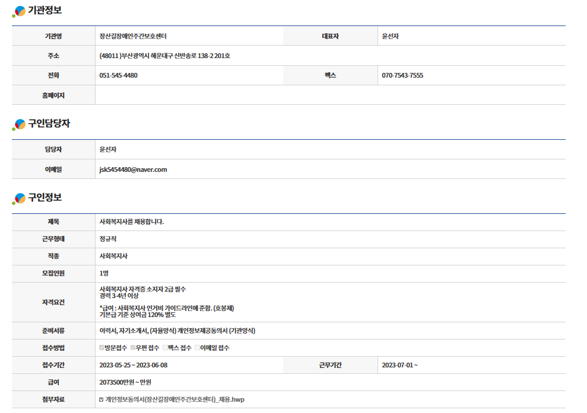Image resolution: width=587 pixels, height=413 pixels.
Task: Select the organization name 장산길장애인주간보호센터
Action: point(137,37)
